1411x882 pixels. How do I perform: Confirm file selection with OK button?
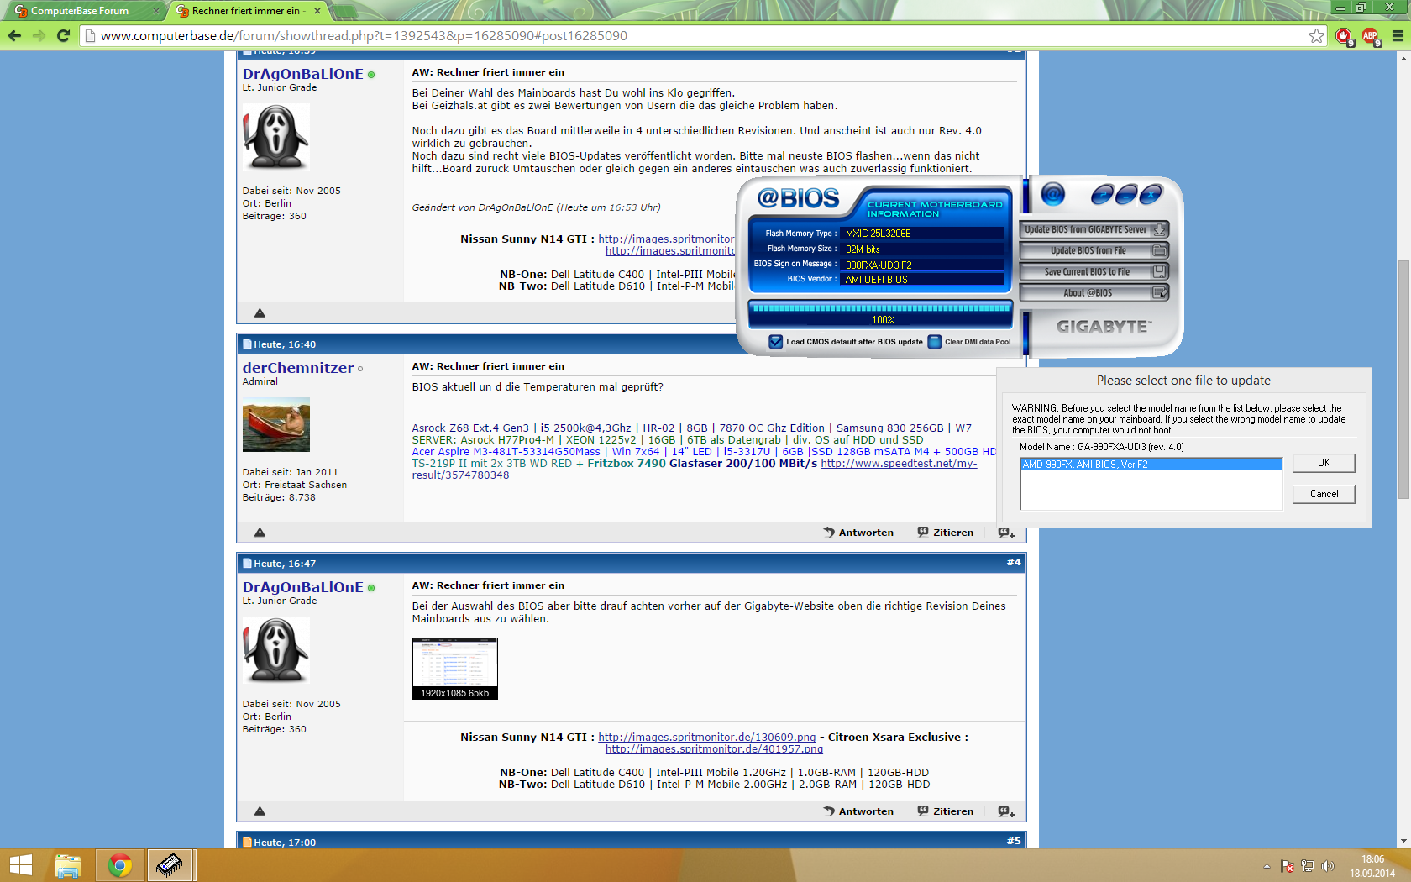tap(1324, 463)
